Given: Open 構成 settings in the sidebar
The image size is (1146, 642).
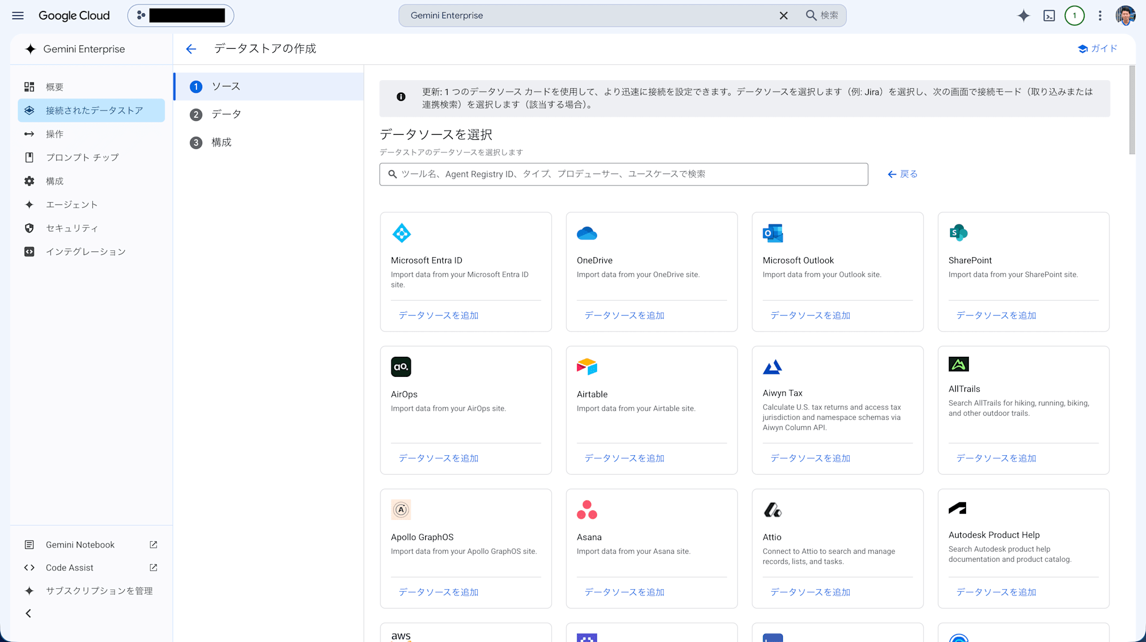Looking at the screenshot, I should [x=91, y=180].
